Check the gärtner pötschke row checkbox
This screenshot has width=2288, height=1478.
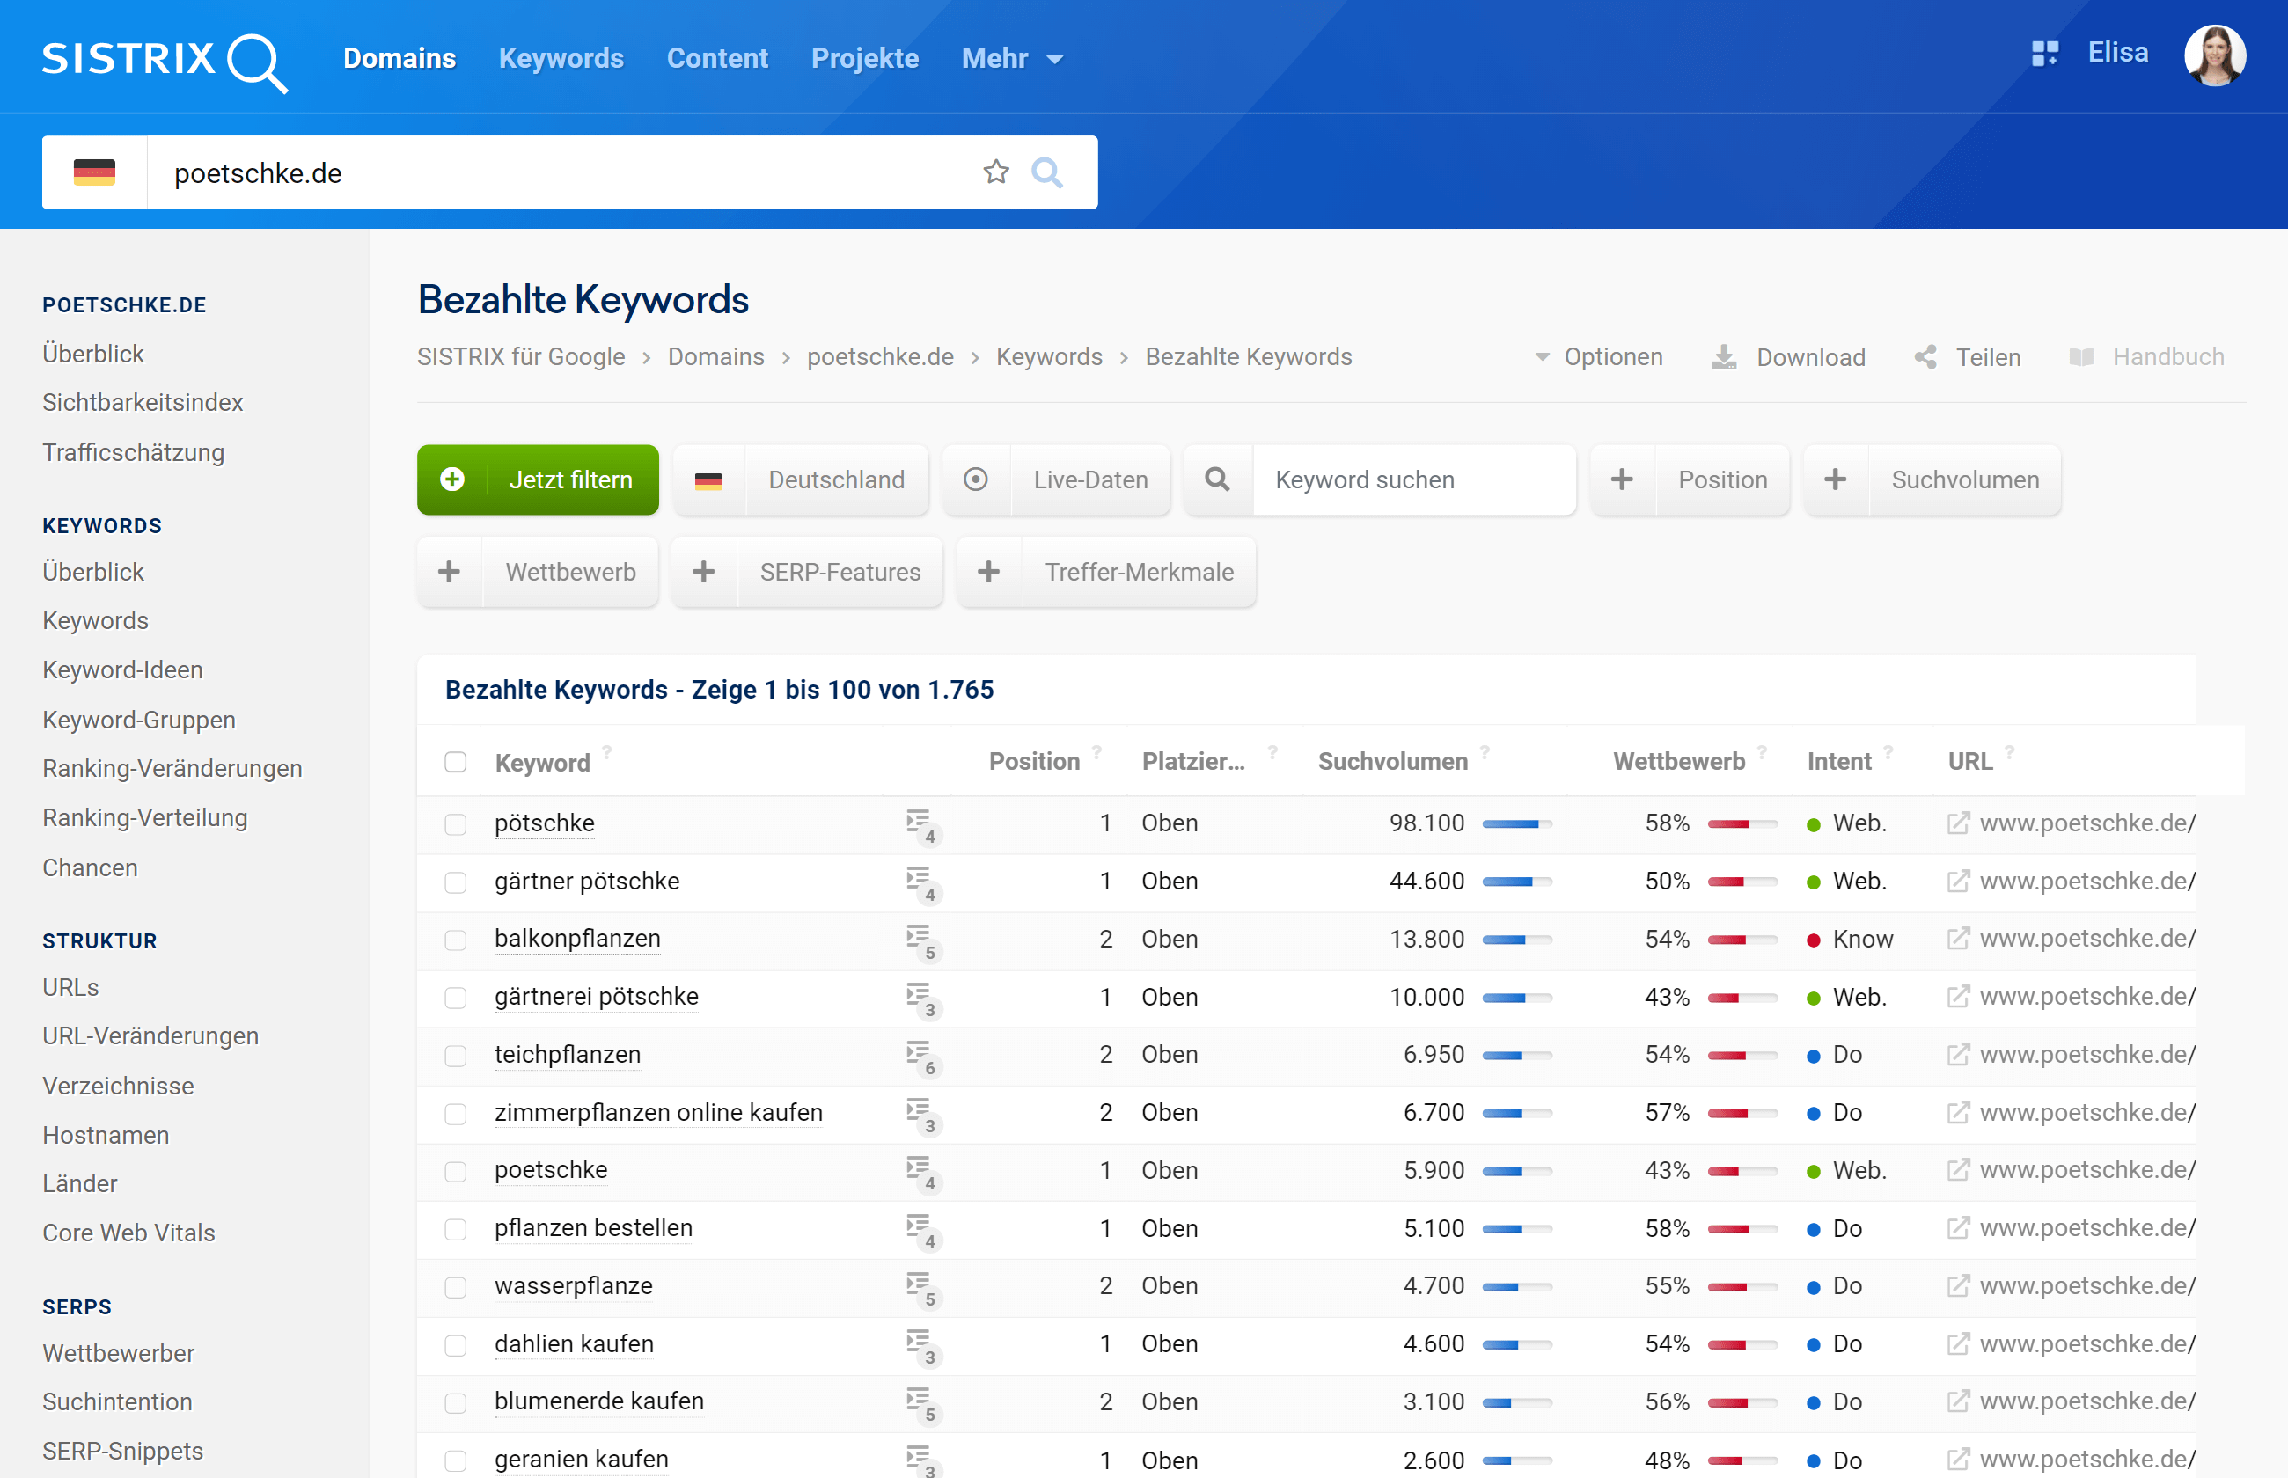tap(456, 882)
